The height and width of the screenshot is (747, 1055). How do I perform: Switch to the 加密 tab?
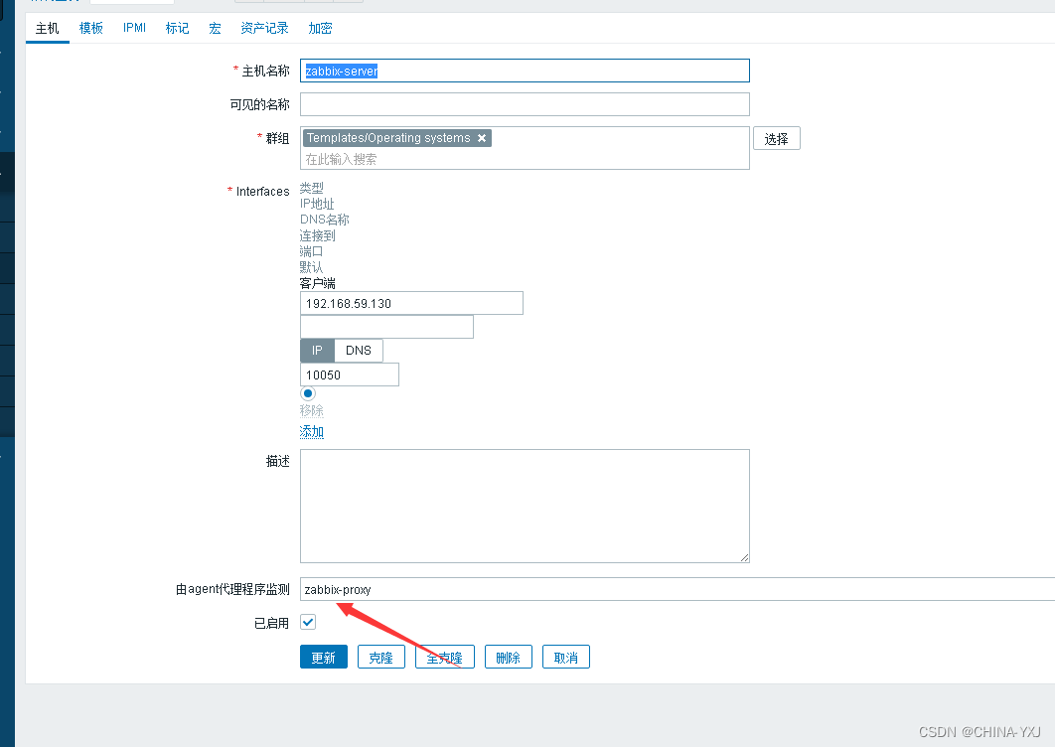320,28
